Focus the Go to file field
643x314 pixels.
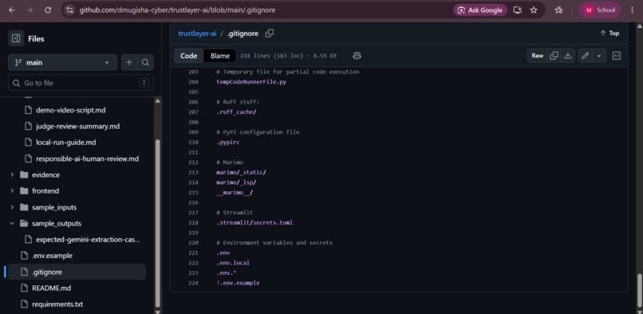81,83
